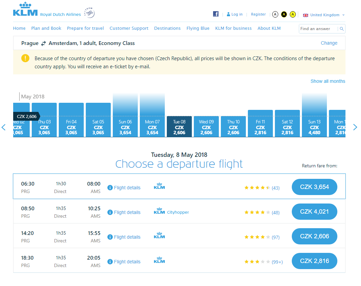Click star rating of 06:30 flight
The height and width of the screenshot is (286, 361).
point(257,188)
